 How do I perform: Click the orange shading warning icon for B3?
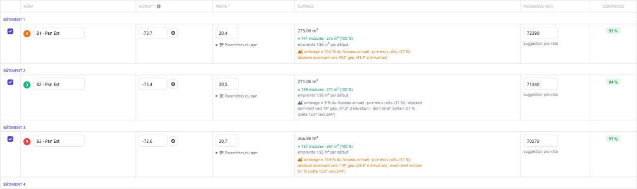[300, 159]
